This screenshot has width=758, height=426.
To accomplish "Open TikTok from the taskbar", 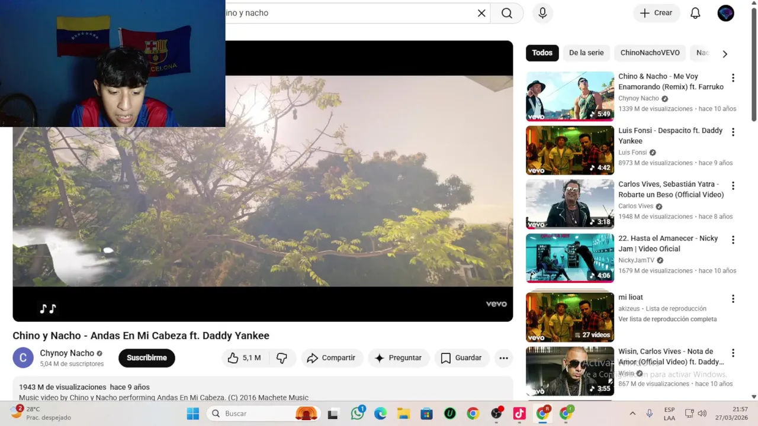I will pyautogui.click(x=519, y=414).
